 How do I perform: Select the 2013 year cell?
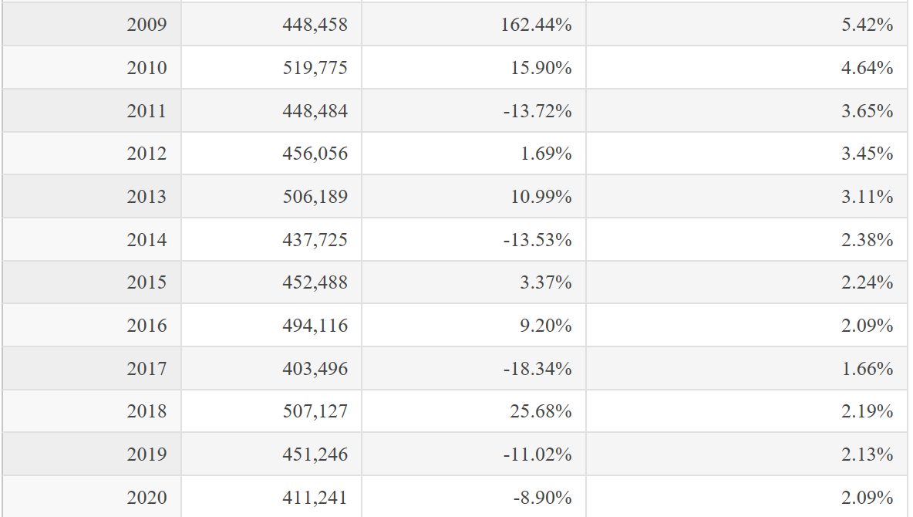click(92, 197)
